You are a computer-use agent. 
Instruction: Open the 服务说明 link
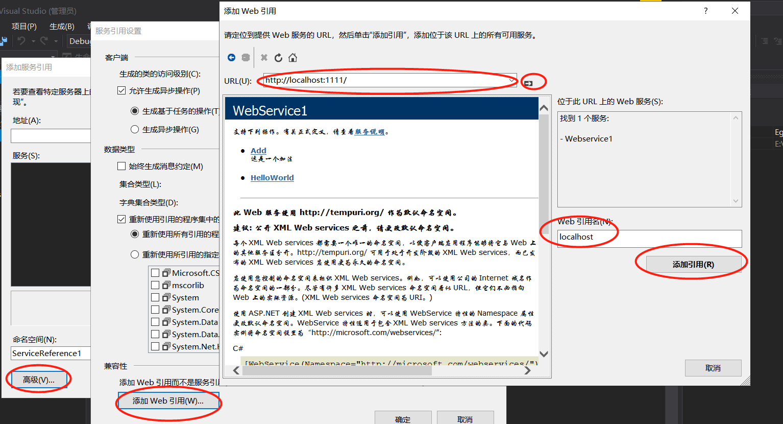pos(370,131)
